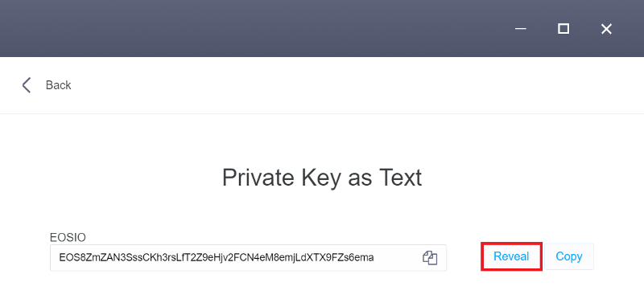Tap the overlapping pages copy icon
This screenshot has width=644, height=303.
coord(430,257)
